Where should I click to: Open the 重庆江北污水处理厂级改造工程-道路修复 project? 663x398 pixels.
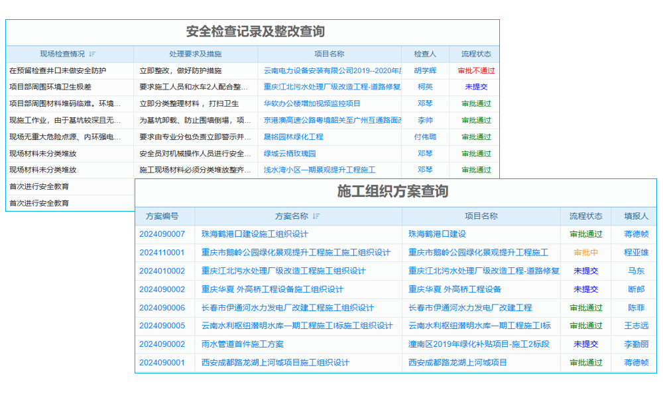pos(328,87)
